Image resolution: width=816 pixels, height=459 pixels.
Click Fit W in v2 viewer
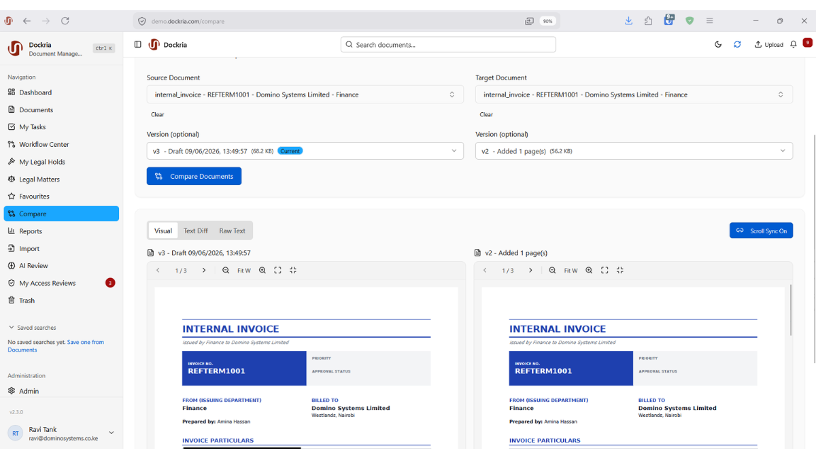[571, 270]
